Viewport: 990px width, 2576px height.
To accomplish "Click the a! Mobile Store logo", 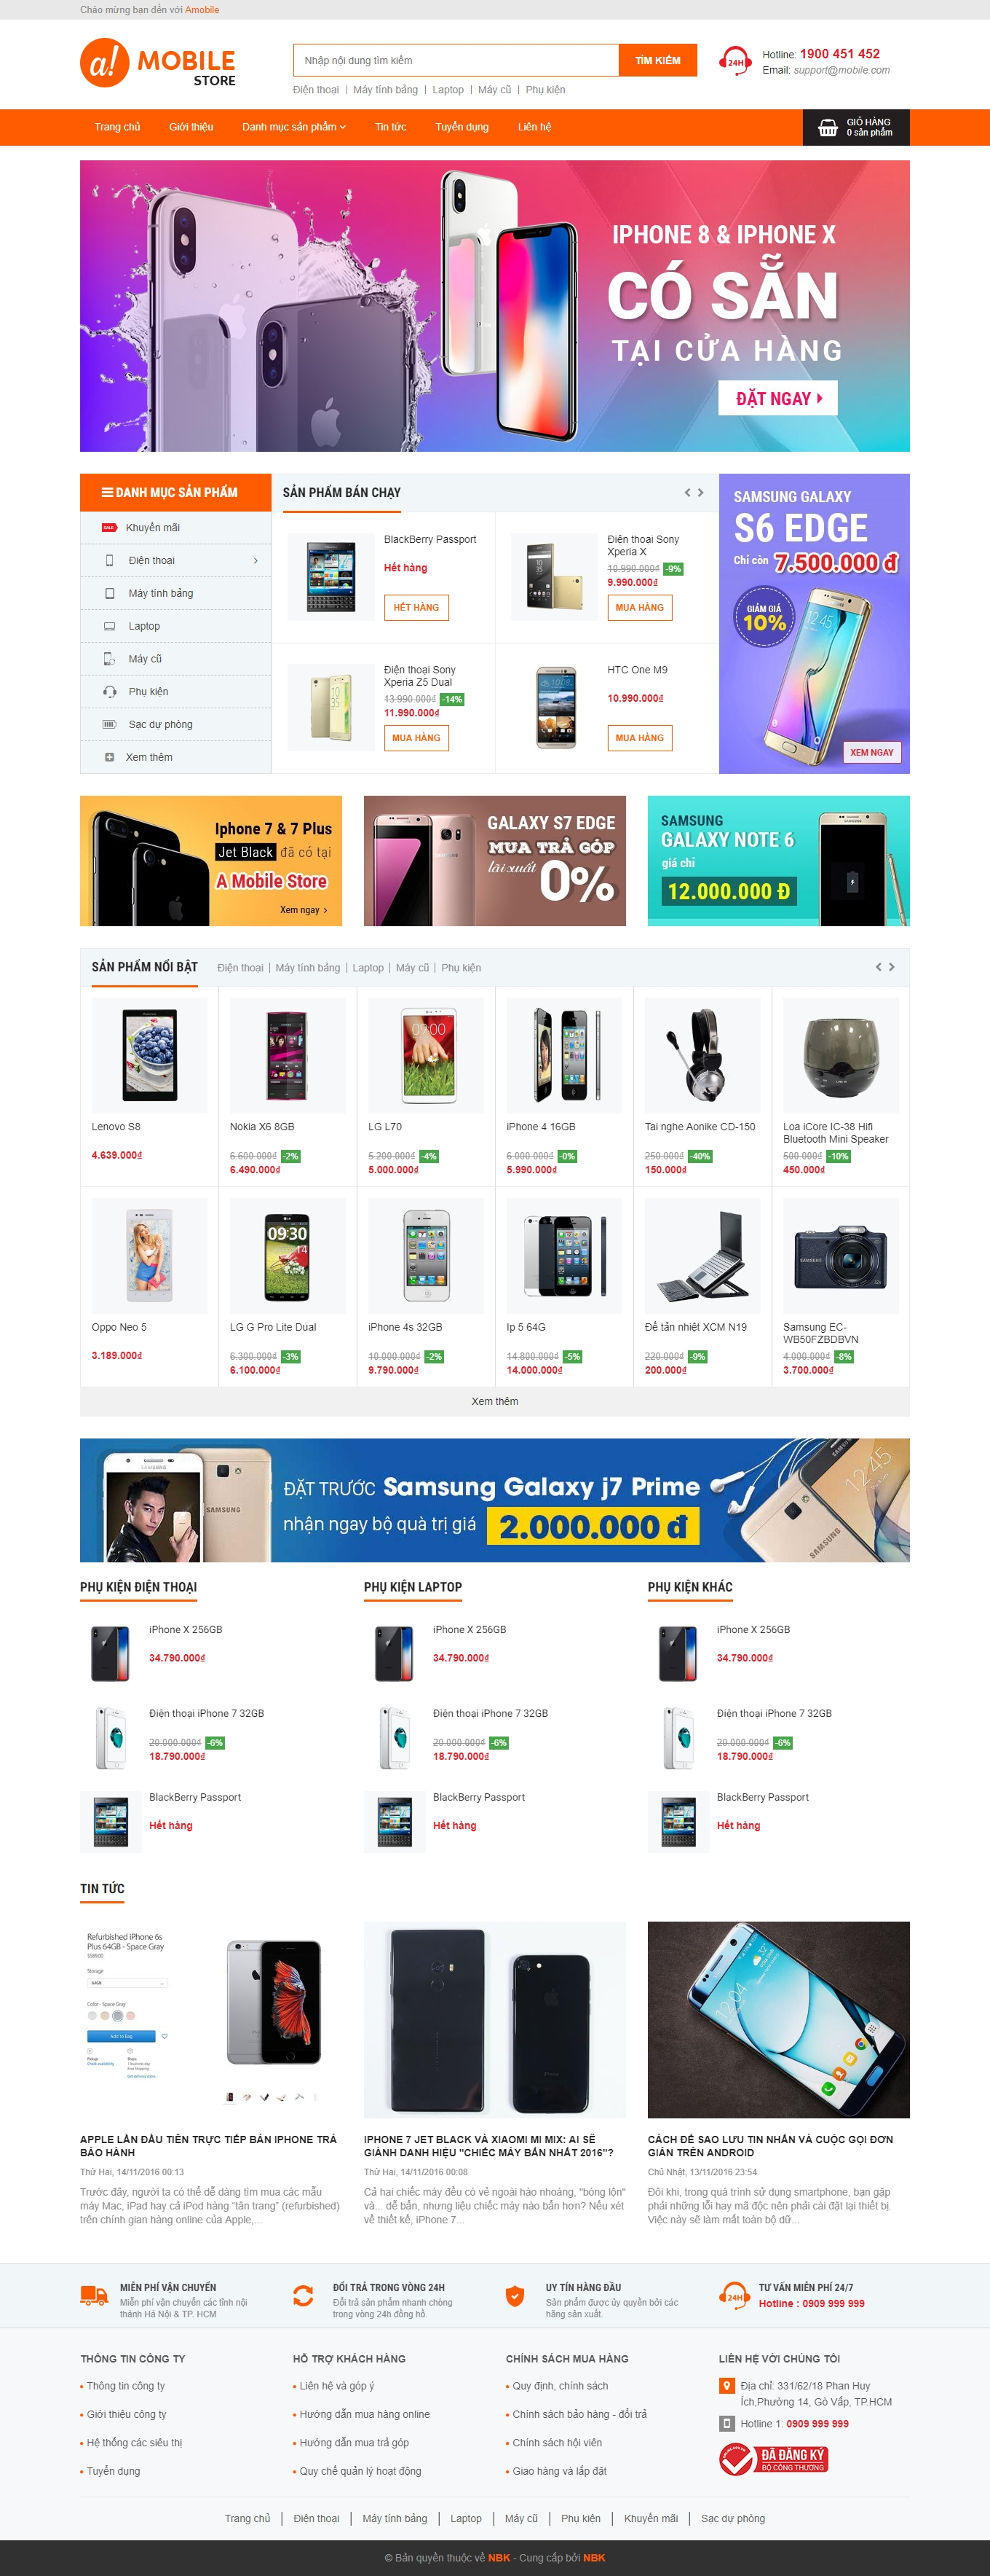I will (158, 63).
